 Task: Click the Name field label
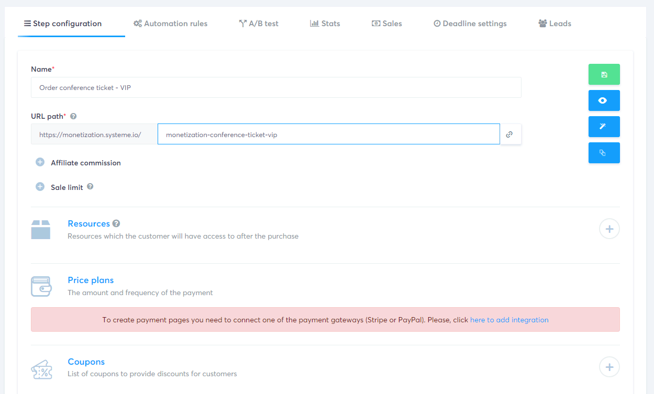[x=42, y=69]
